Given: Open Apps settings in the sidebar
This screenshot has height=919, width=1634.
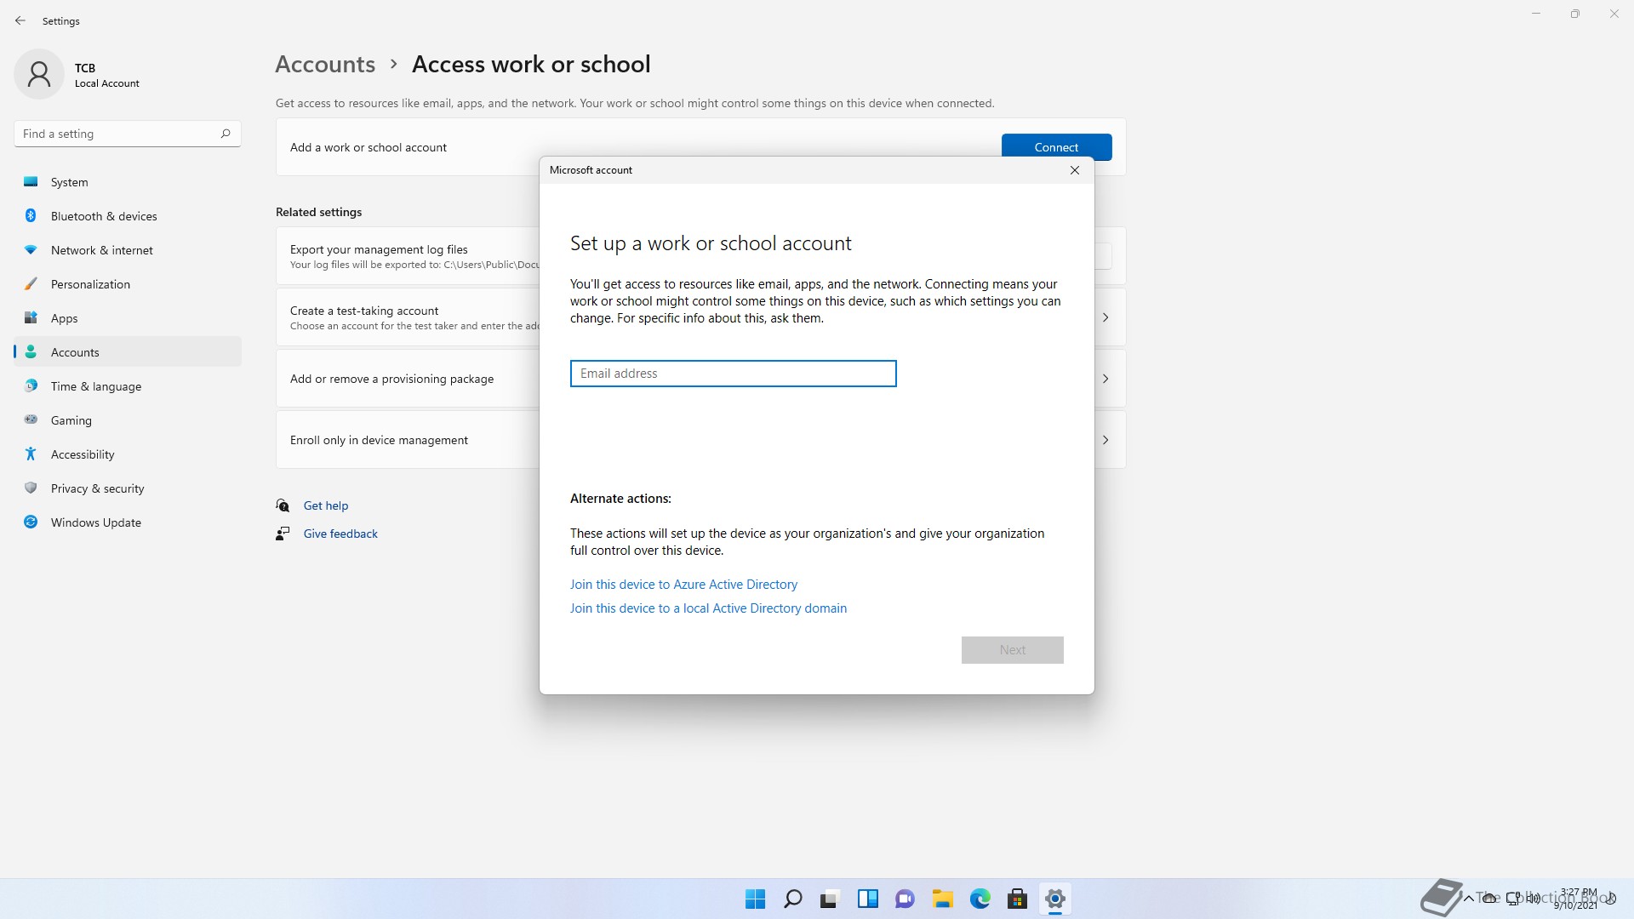Looking at the screenshot, I should (128, 318).
